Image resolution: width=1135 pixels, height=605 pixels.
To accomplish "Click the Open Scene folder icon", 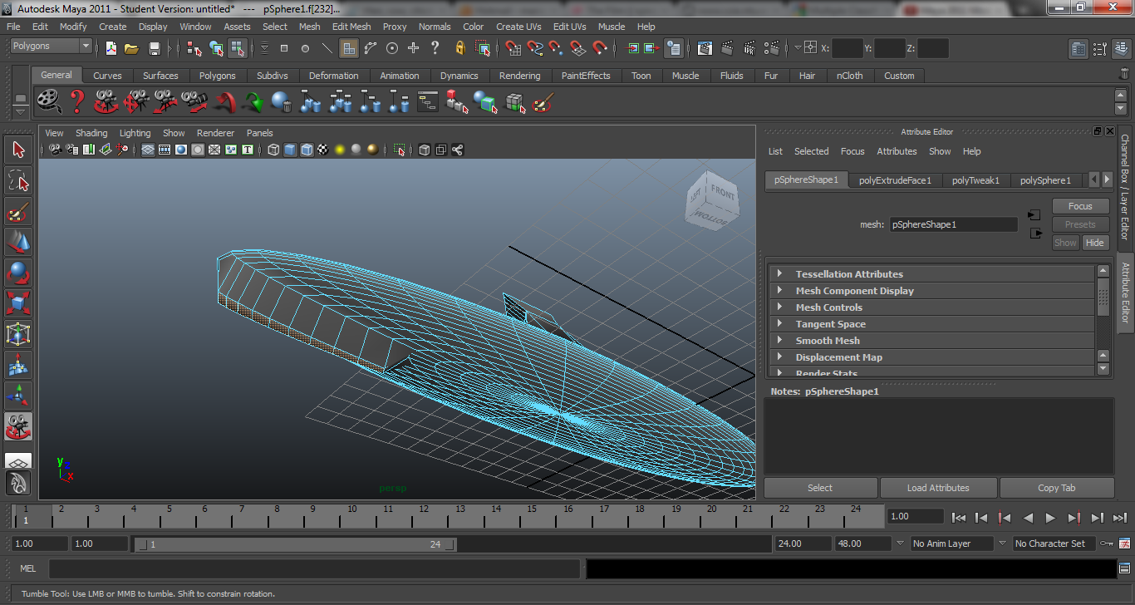I will tap(131, 49).
